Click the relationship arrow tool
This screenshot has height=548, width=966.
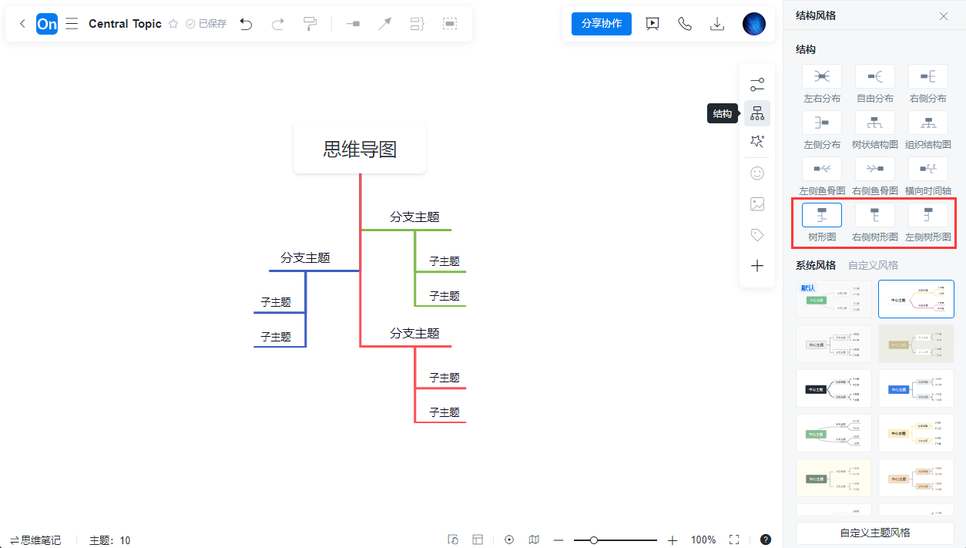(384, 24)
